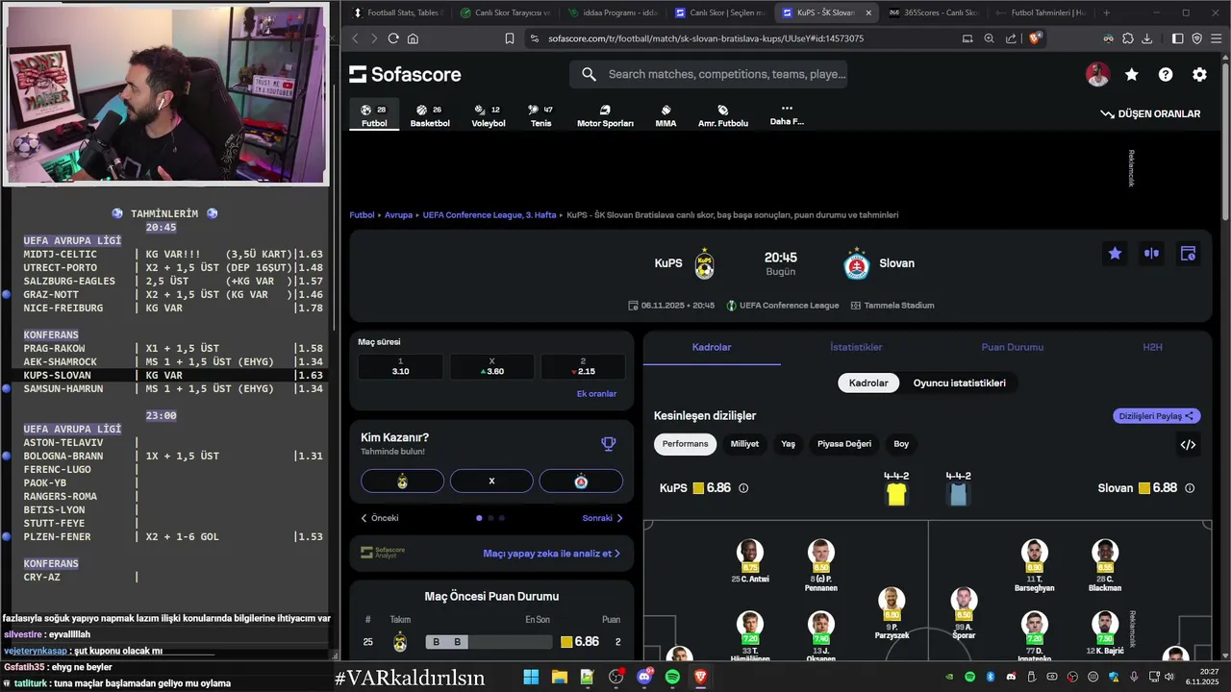This screenshot has width=1231, height=692.
Task: Open Düşen Oranlar dropping odds
Action: (1151, 113)
